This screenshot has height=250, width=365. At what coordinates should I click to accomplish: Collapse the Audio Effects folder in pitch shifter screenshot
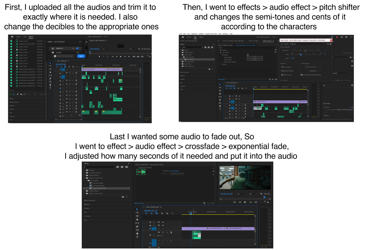click(180, 55)
